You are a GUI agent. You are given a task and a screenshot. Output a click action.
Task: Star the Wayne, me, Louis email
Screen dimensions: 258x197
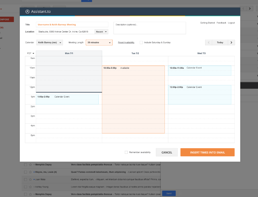tap(30, 172)
